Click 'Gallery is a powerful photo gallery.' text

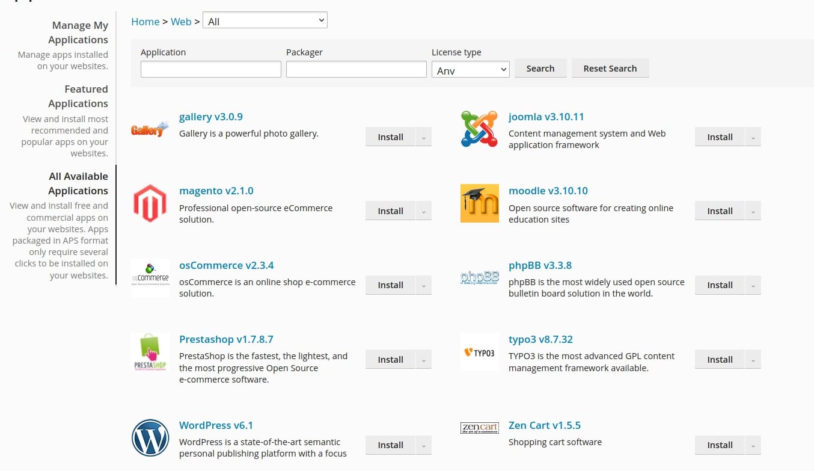249,134
